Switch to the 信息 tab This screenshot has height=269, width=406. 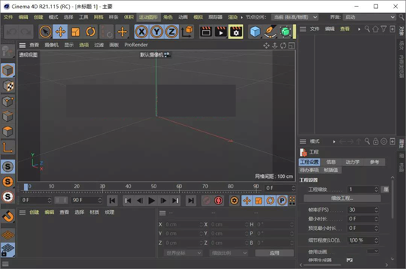331,162
